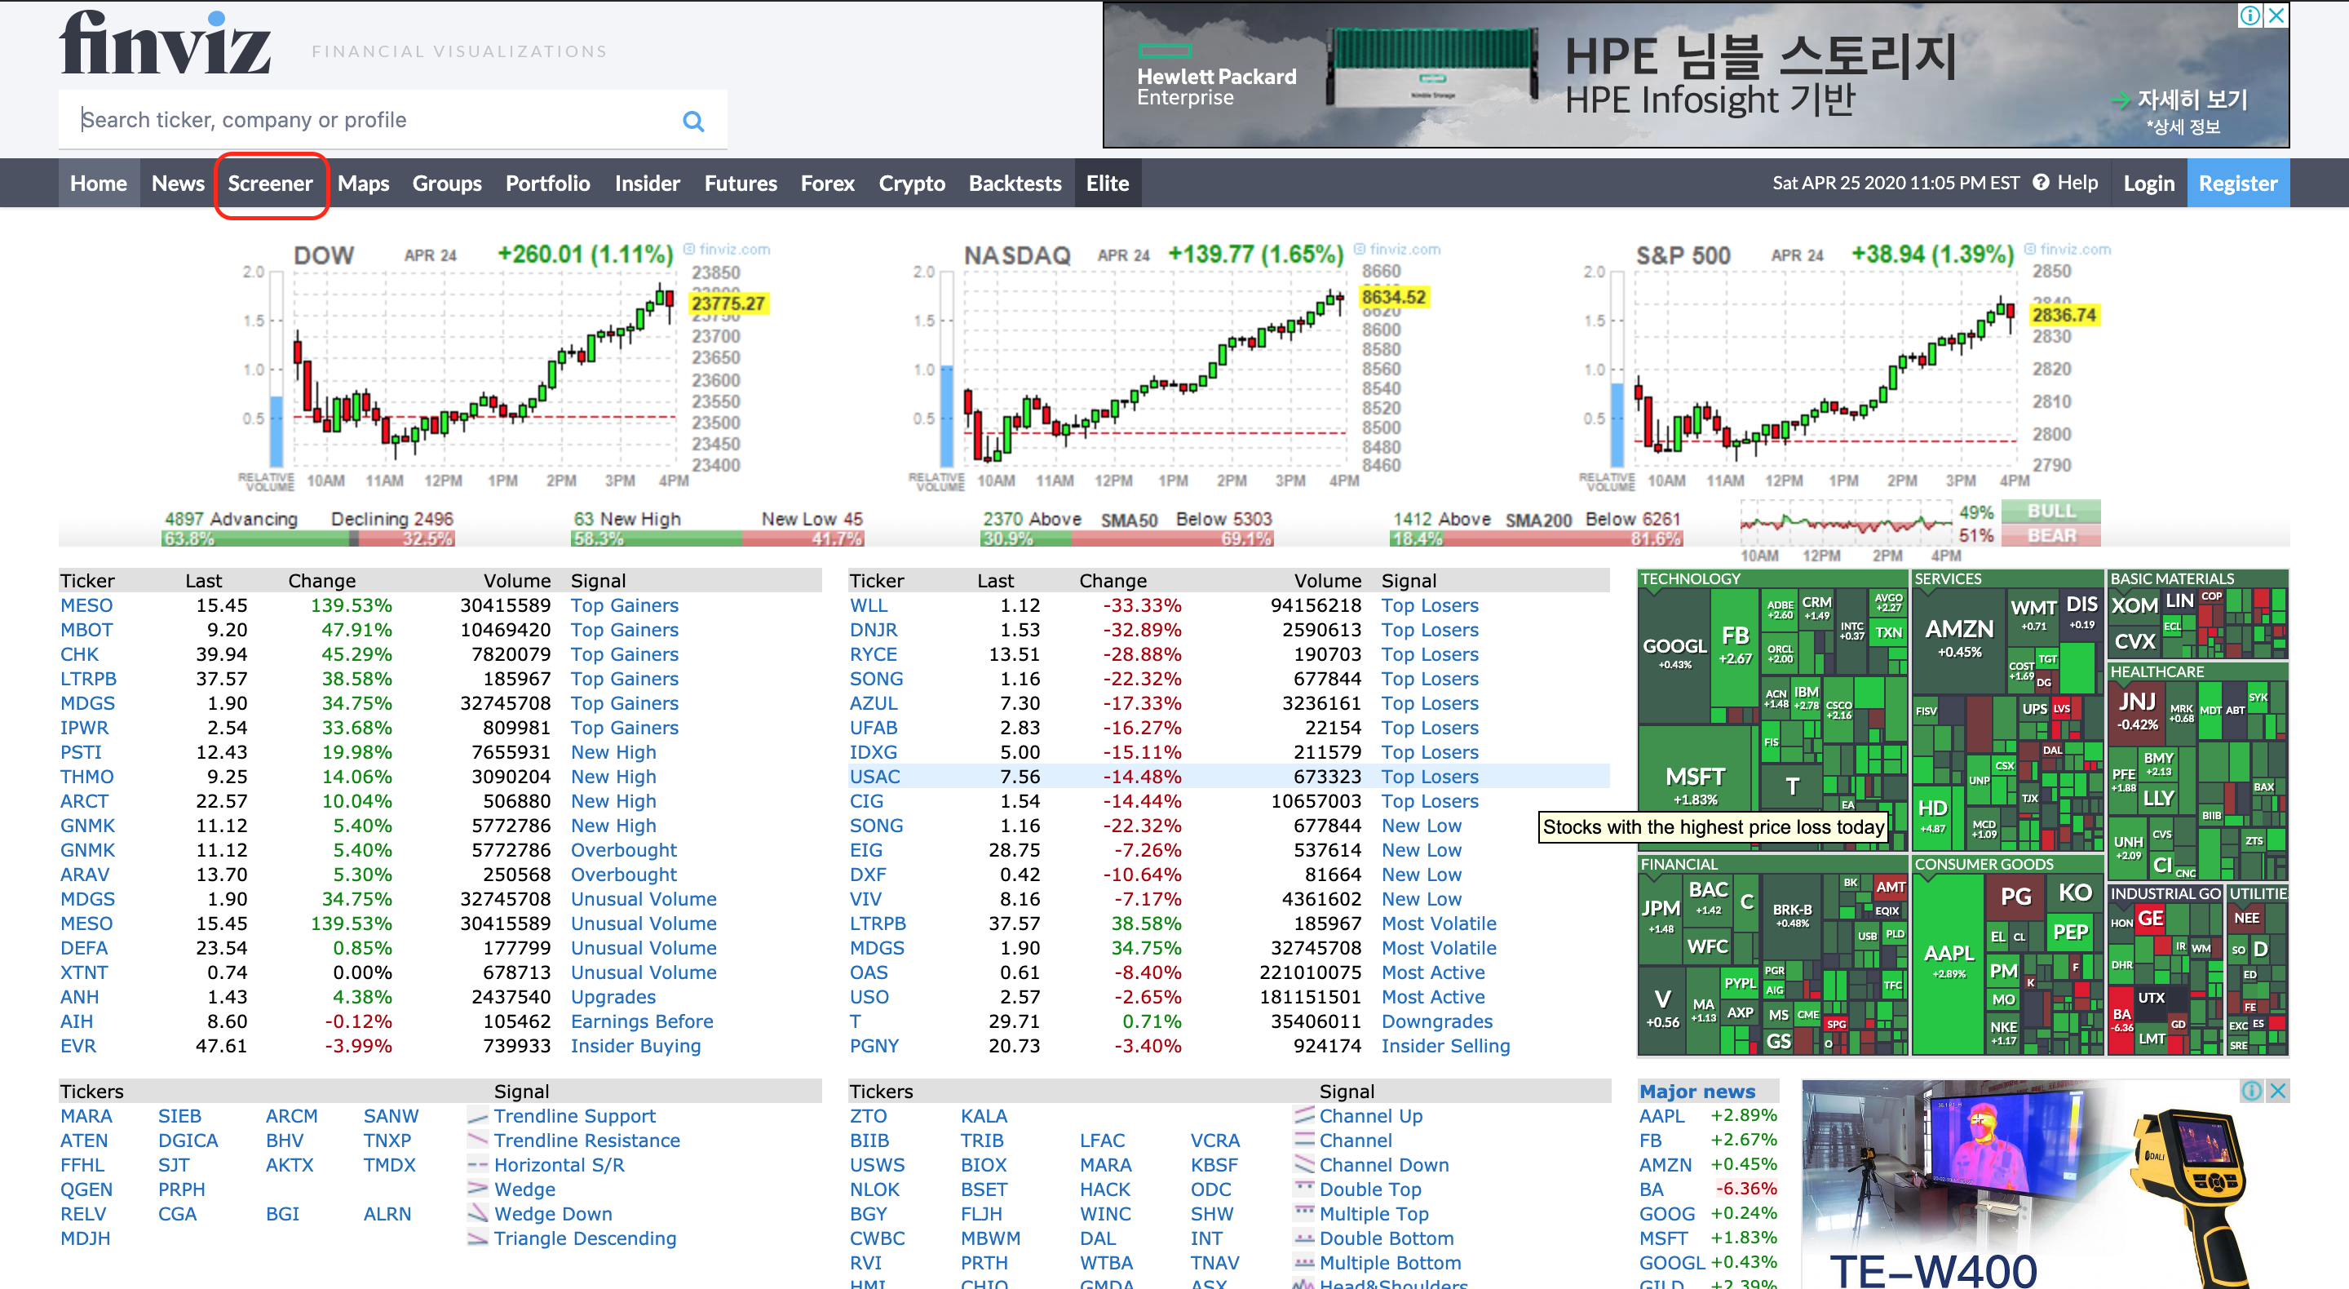Open the Portfolio page
Screen dimensions: 2349x1289
[548, 184]
